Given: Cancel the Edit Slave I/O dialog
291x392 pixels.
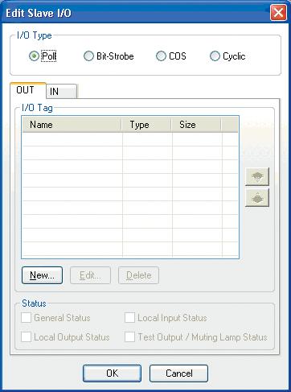Looking at the screenshot, I should click(178, 373).
